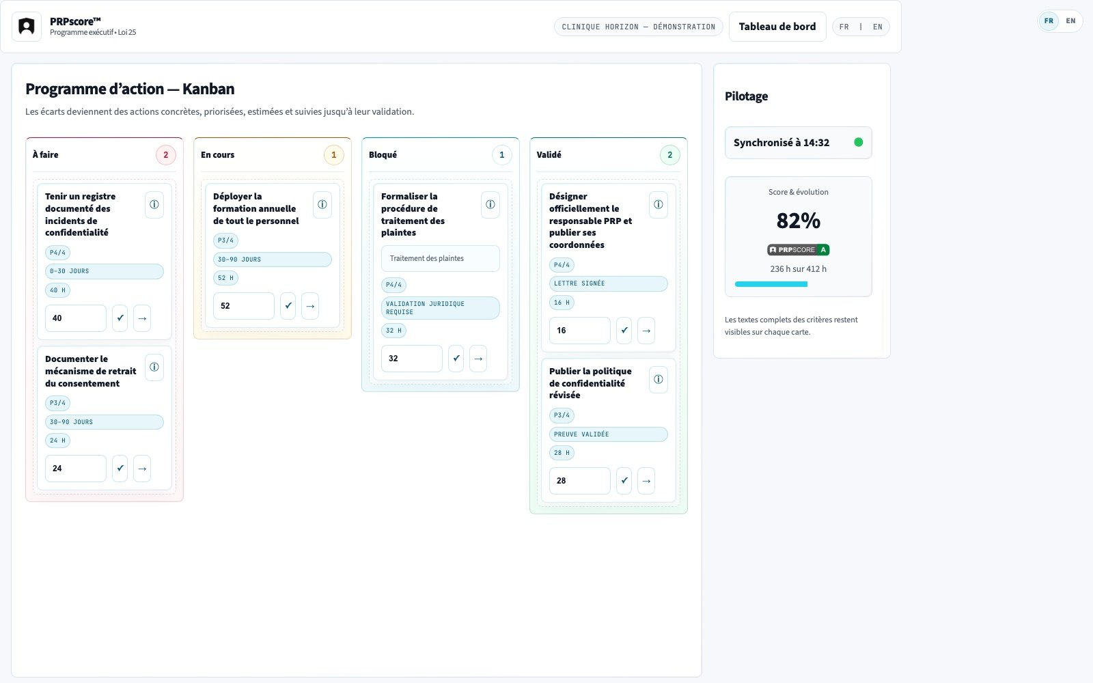The height and width of the screenshot is (683, 1093).
Task: Click the Score & évolution label
Action: click(x=799, y=192)
